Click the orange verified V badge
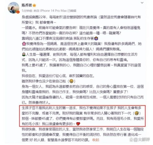The width and height of the screenshot is (153, 145). point(18,12)
